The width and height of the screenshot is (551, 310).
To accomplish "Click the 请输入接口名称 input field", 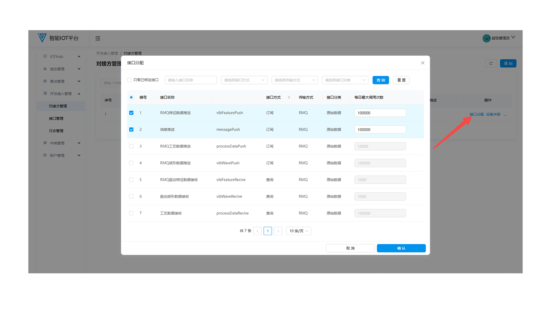I will (191, 80).
